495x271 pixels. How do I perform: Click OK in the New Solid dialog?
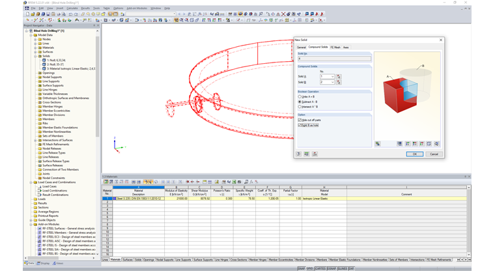pos(414,154)
